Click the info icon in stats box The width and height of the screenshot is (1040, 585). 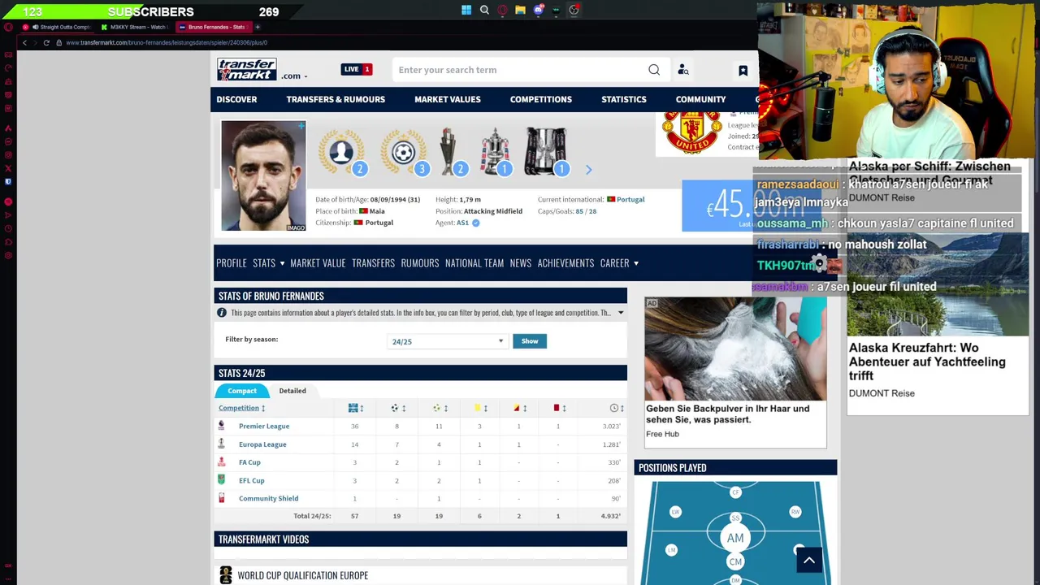[x=222, y=313]
